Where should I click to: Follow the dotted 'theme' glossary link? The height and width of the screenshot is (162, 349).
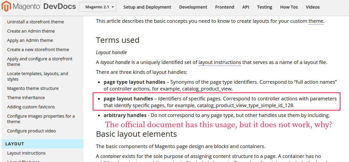316,21
